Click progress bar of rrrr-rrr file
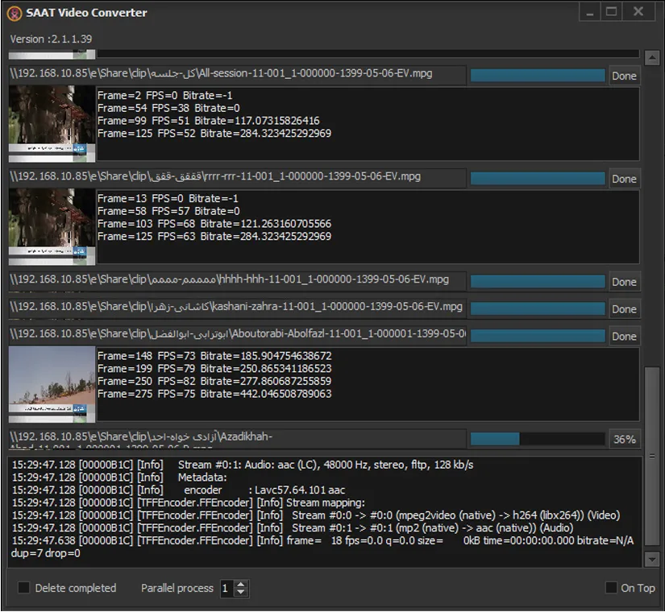 tap(538, 179)
